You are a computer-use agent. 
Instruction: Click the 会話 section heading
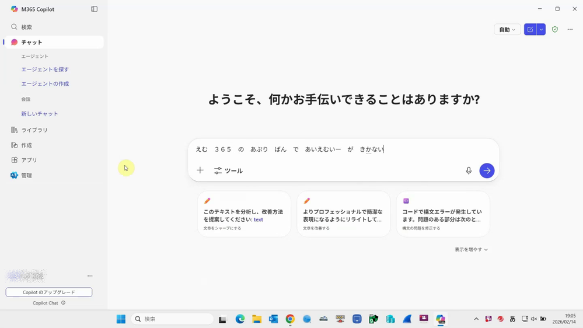click(x=26, y=99)
